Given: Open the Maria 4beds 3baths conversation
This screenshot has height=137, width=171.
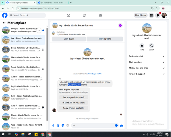Looking at the screenshot, I should click(23, 117).
